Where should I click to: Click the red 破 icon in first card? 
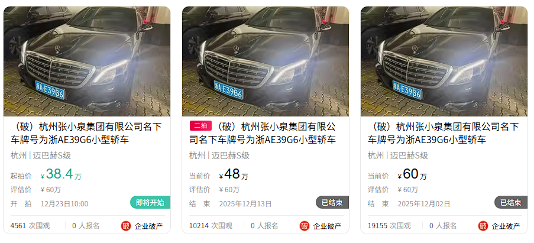(x=126, y=226)
